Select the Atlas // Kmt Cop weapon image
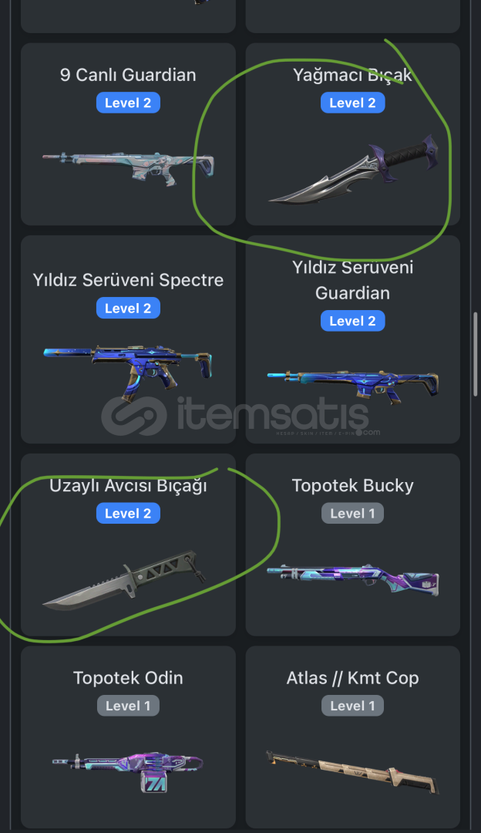Viewport: 481px width, 833px height. (x=353, y=771)
